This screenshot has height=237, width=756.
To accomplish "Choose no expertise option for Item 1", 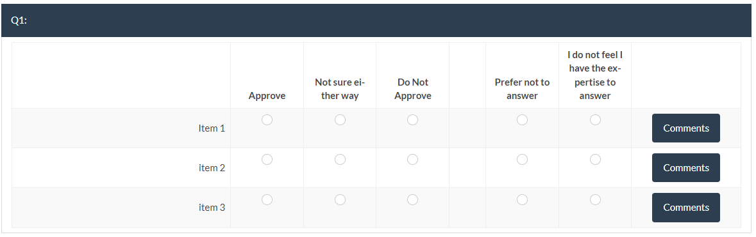I will [x=596, y=119].
